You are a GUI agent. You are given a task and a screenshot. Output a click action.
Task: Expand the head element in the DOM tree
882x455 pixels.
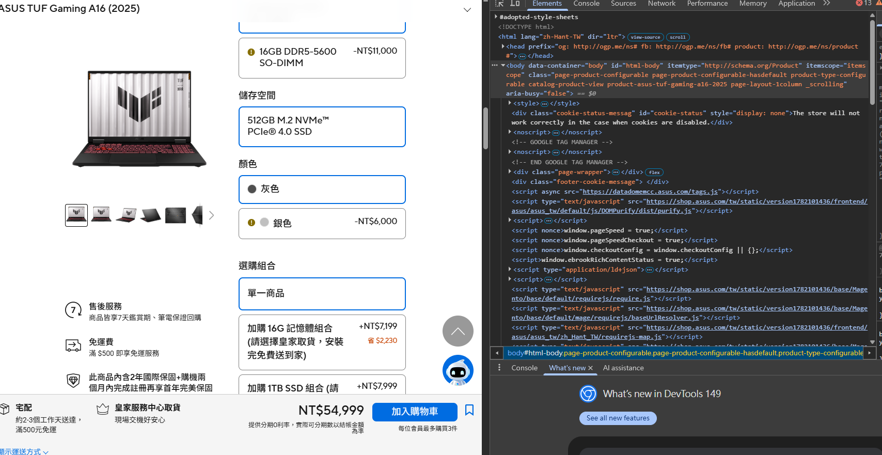(503, 46)
